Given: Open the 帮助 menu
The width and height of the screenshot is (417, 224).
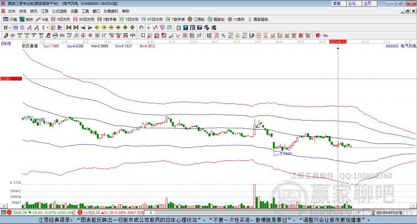Looking at the screenshot, I should pos(125,11).
